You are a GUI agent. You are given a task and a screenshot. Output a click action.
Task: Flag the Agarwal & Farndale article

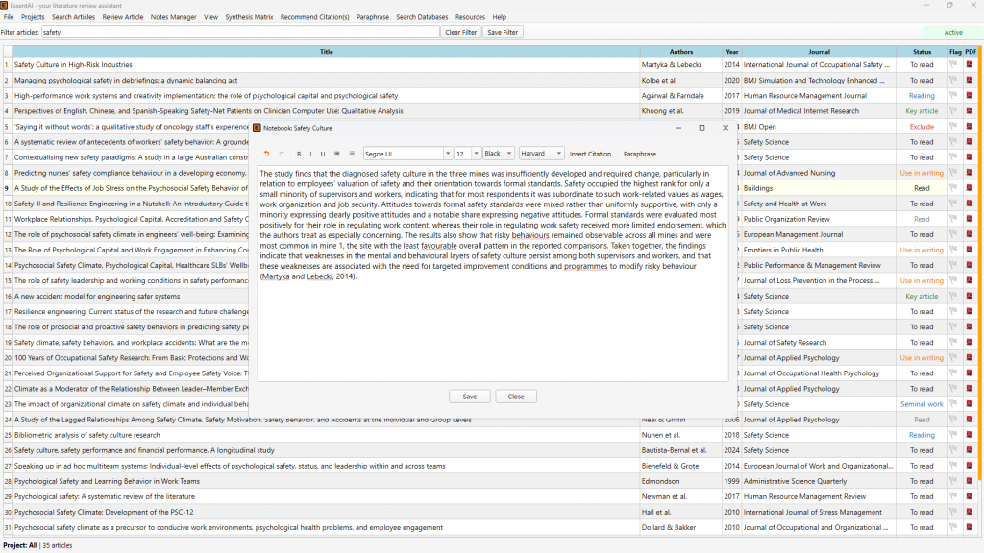(x=954, y=95)
